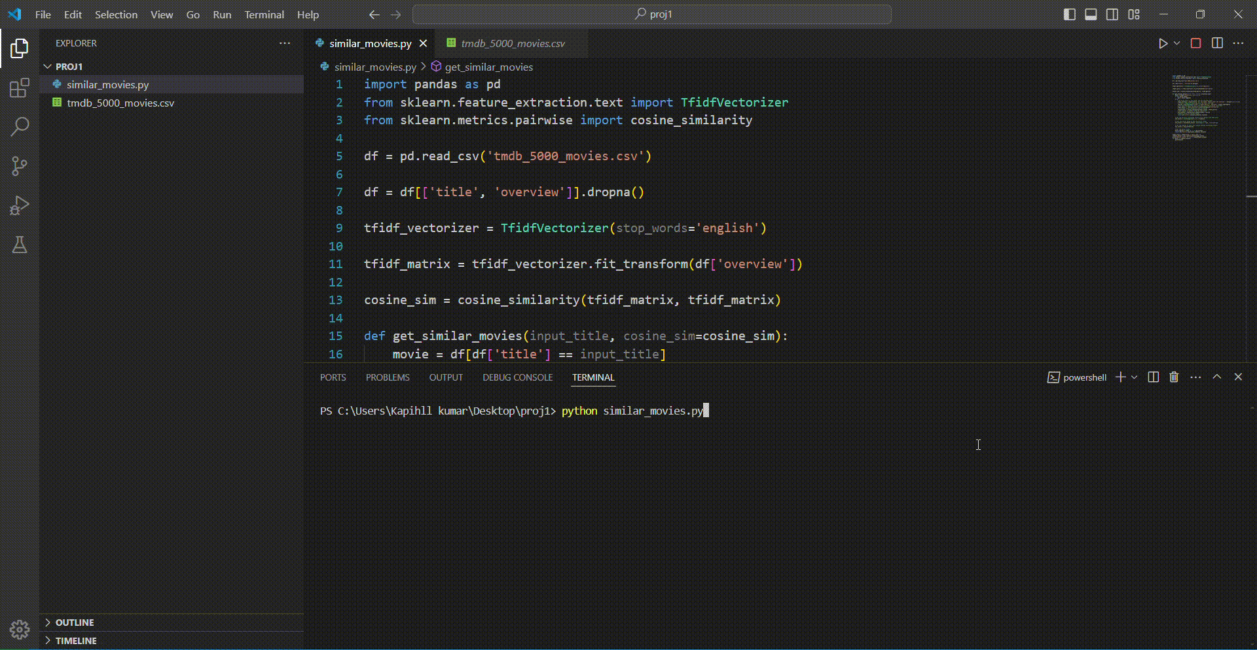
Task: Run Python file with play button
Action: point(1163,43)
